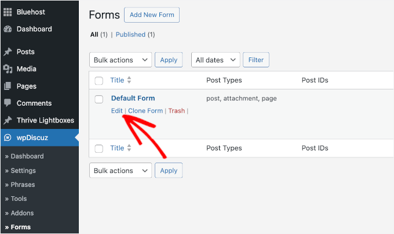Open the bottom Bulk actions dropdown
Viewport: 394px width, 234px height.
(x=121, y=171)
